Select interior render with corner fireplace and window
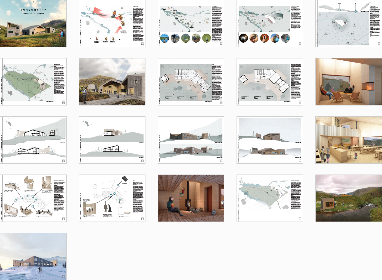 tap(349, 82)
